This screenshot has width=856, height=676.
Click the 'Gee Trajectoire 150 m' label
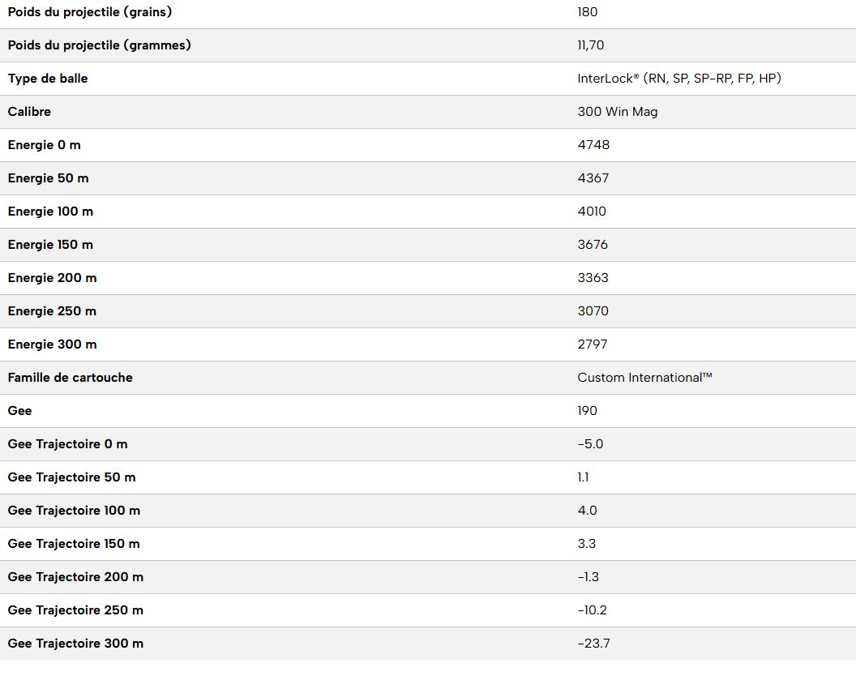[74, 544]
